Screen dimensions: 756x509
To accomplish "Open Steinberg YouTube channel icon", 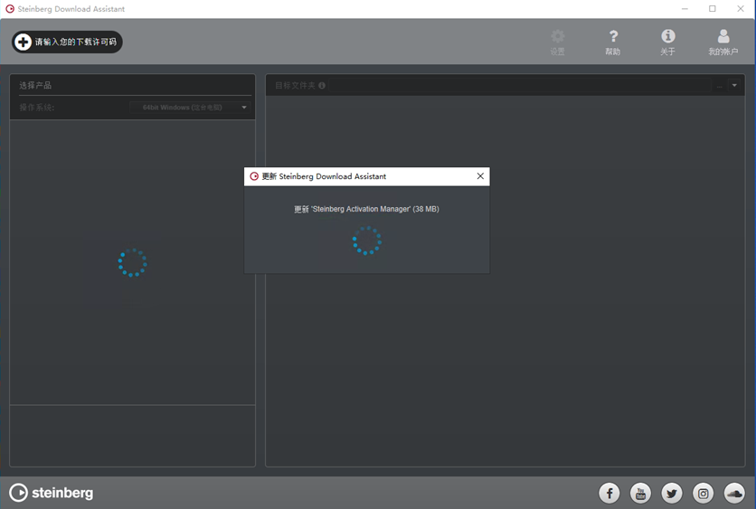I will (x=640, y=493).
